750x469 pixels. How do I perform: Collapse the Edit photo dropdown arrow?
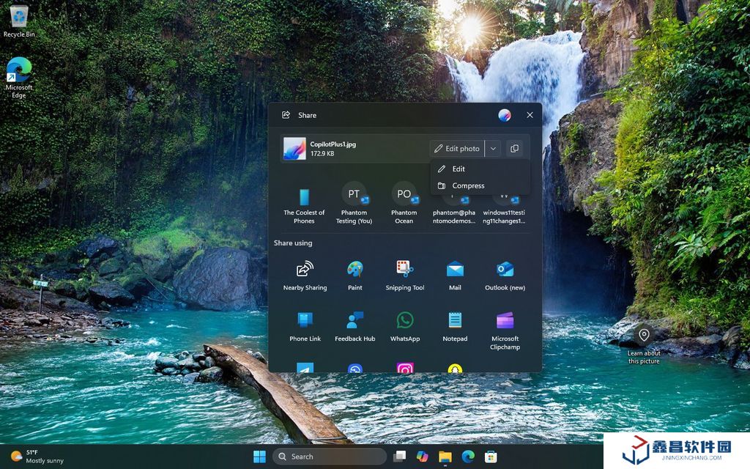493,149
